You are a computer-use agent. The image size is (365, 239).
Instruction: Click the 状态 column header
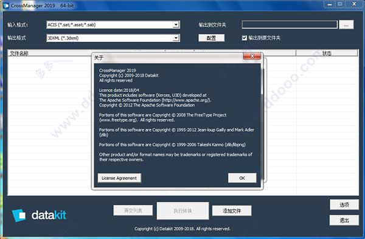[327, 53]
